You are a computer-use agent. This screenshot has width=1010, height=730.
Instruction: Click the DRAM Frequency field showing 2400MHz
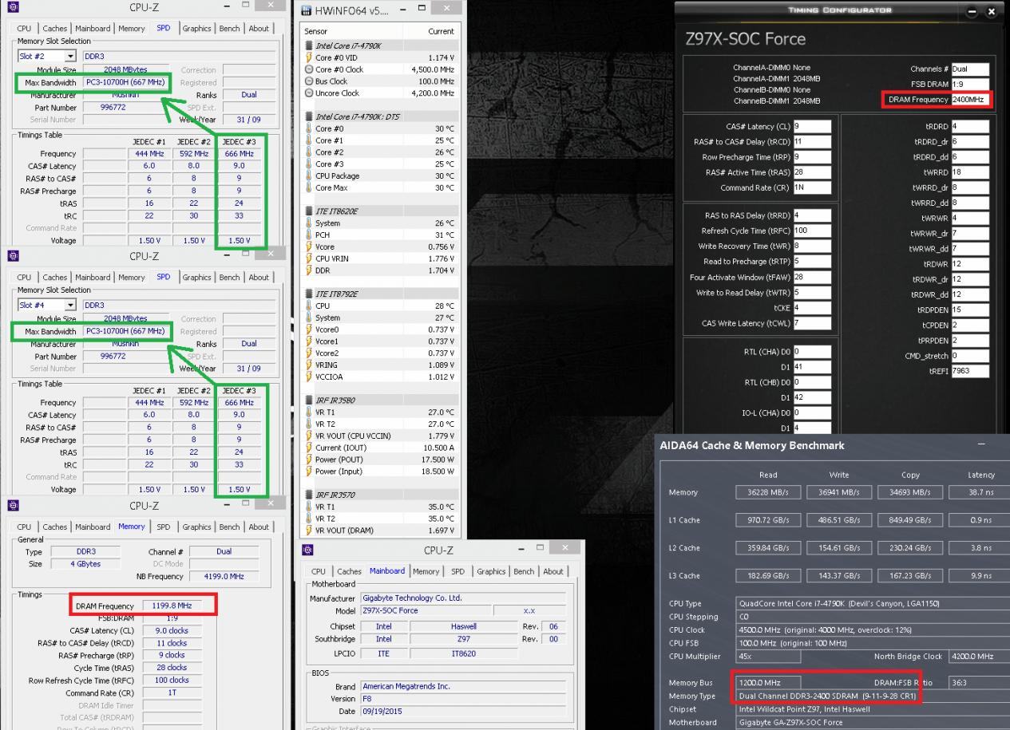click(970, 100)
